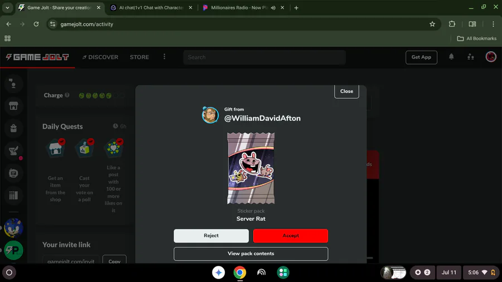The width and height of the screenshot is (502, 282).
Task: Open the cast-style shelf app icon
Action: 261,273
